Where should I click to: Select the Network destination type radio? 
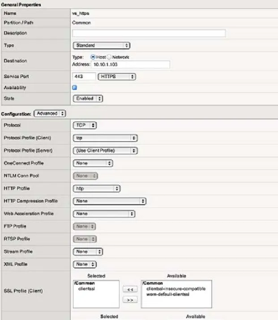[x=109, y=57]
